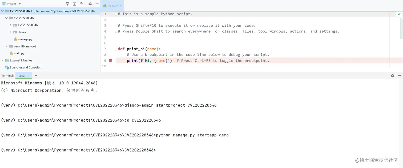Click the 'def print_hi(name):' code line
Screen dimensions: 403x168
click(139, 49)
